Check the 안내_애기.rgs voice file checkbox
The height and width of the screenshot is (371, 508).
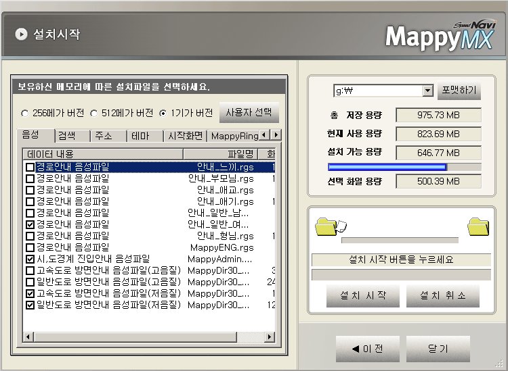point(30,201)
